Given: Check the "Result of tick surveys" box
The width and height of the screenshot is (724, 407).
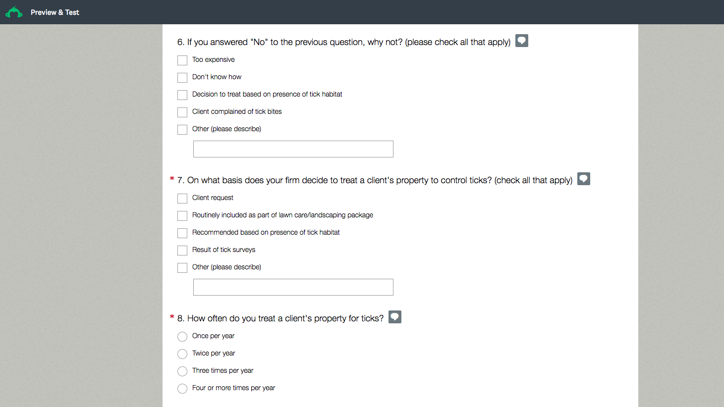Looking at the screenshot, I should [x=182, y=251].
